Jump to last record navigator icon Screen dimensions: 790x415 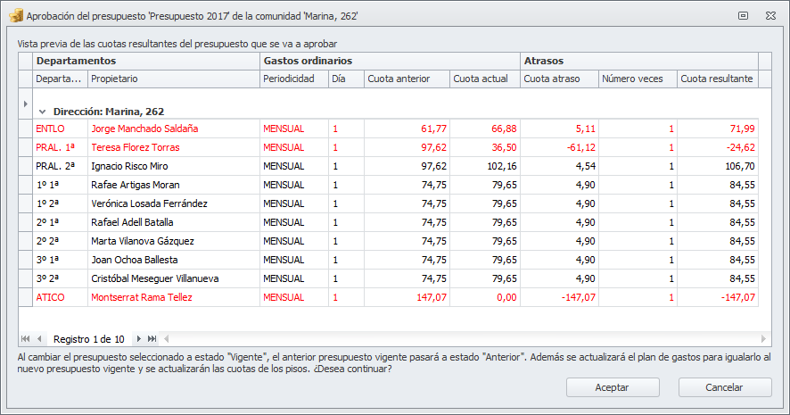click(x=152, y=339)
